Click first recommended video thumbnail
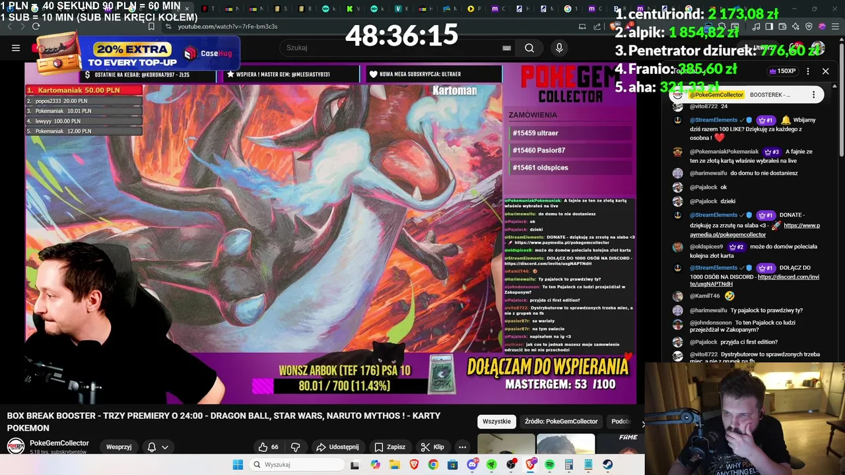 point(506,444)
